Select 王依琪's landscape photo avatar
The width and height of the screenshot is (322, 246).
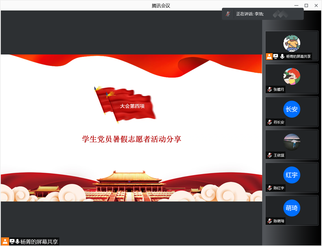point(292,142)
